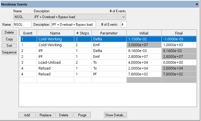Screen dimensions: 201x121
Task: Click the Sequence button
Action: 9,52
